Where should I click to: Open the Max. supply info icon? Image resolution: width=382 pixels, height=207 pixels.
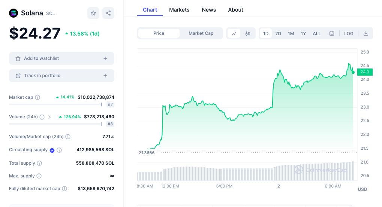pos(39,176)
